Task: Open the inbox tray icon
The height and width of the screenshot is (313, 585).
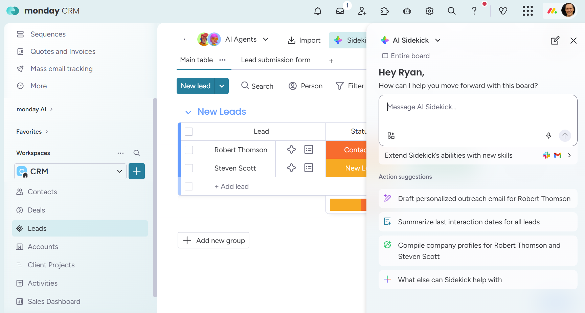Action: (x=340, y=11)
